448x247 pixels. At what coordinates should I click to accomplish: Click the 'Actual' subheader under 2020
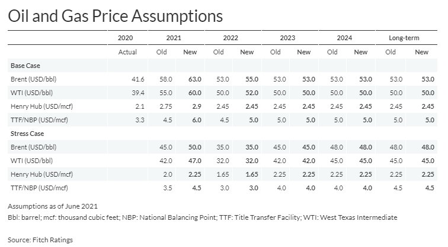point(127,52)
